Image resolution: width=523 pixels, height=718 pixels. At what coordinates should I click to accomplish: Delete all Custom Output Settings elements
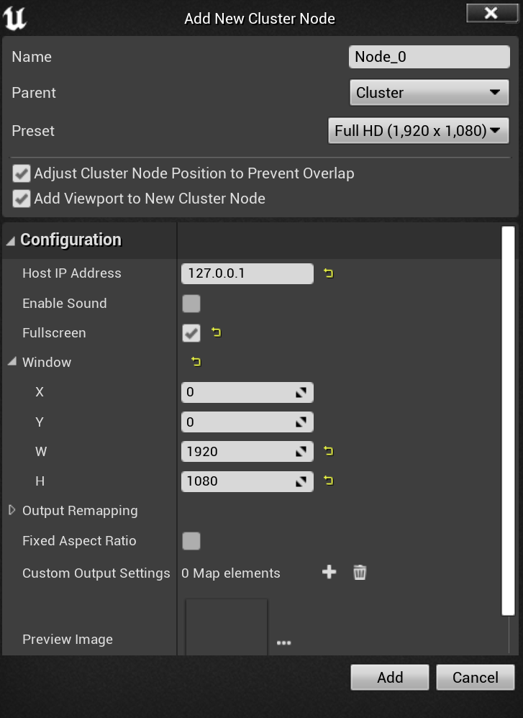click(360, 573)
